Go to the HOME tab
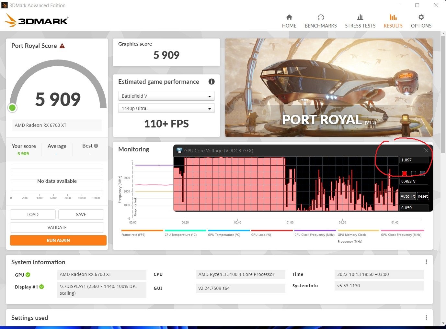Screen dimensions: 446x329 289,21
